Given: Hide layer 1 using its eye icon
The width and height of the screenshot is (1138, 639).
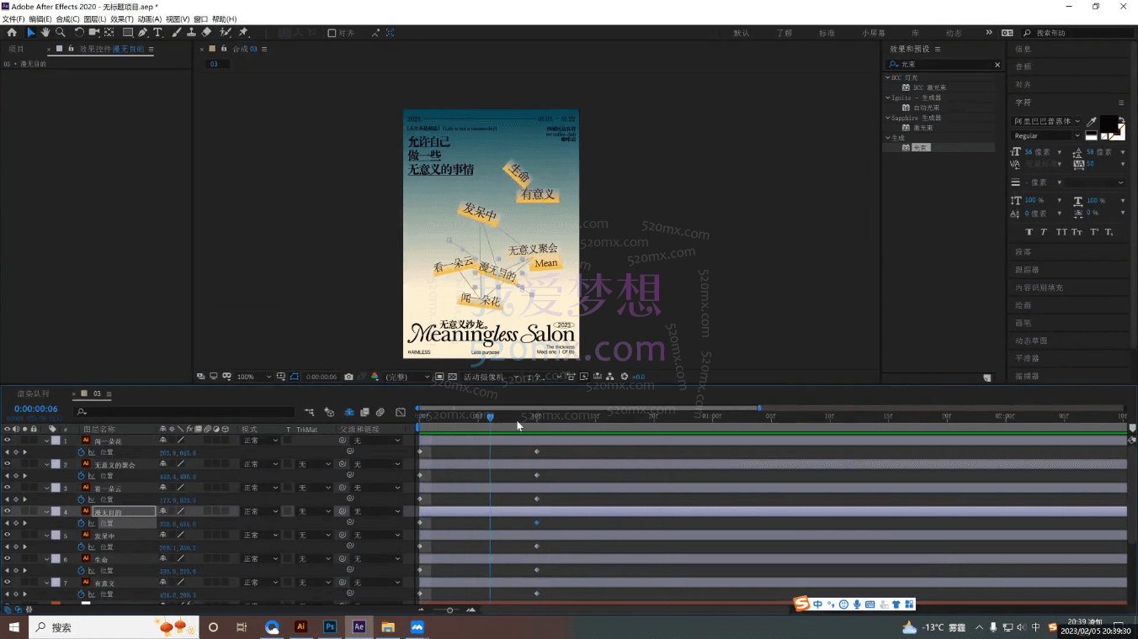Looking at the screenshot, I should 8,441.
